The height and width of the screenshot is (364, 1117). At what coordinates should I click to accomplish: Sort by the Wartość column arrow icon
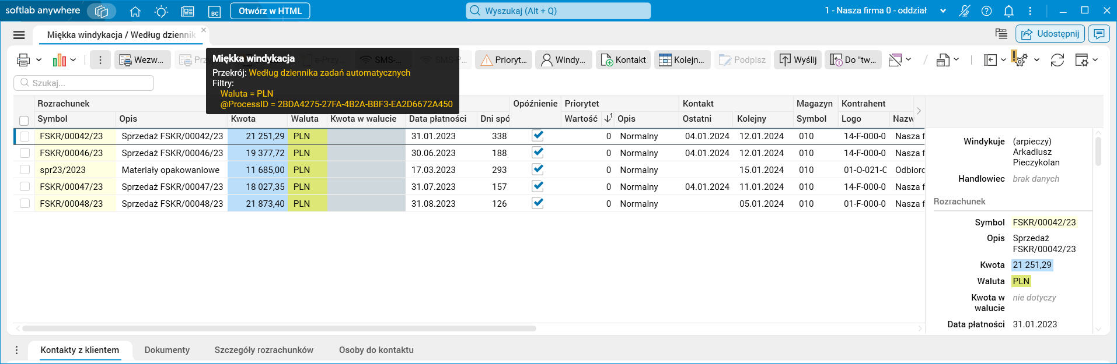[608, 118]
